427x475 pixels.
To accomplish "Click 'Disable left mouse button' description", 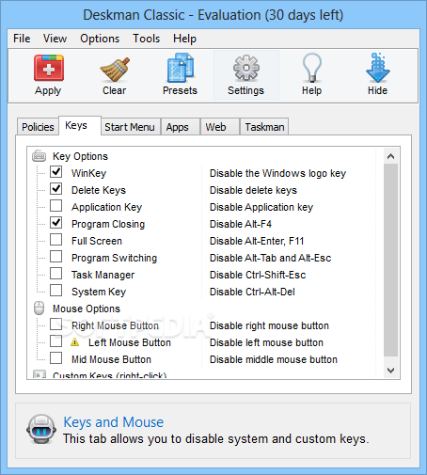I will click(266, 342).
